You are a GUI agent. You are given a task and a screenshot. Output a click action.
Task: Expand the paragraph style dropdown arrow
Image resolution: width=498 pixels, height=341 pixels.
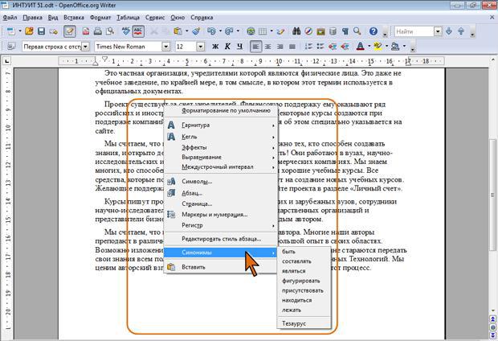pos(85,47)
